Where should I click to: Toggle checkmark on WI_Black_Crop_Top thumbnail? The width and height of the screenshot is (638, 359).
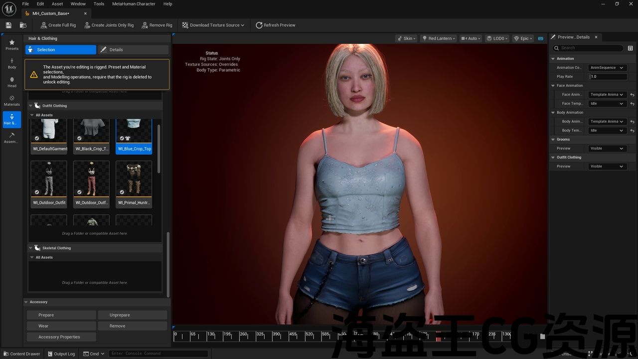click(x=79, y=138)
